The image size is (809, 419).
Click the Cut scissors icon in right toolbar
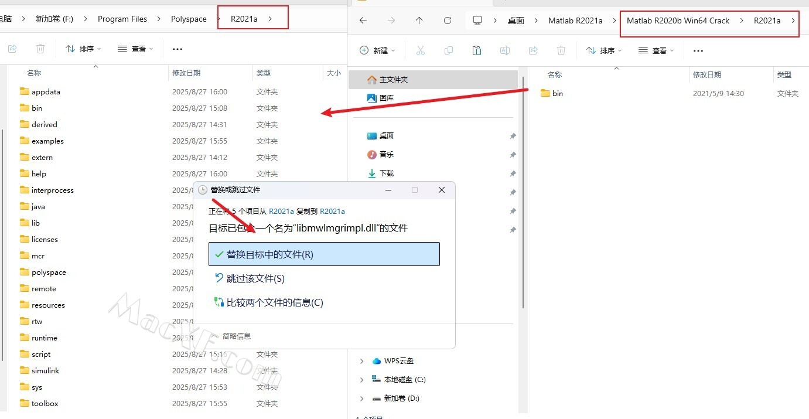(420, 50)
